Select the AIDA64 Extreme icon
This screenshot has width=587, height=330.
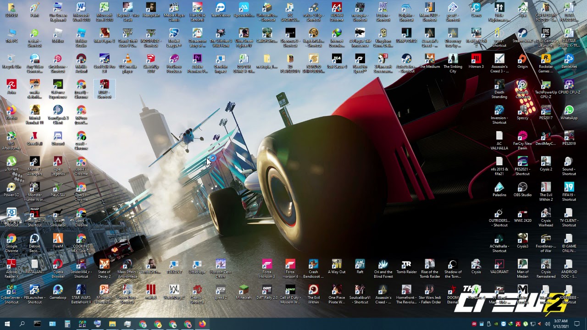point(337,12)
